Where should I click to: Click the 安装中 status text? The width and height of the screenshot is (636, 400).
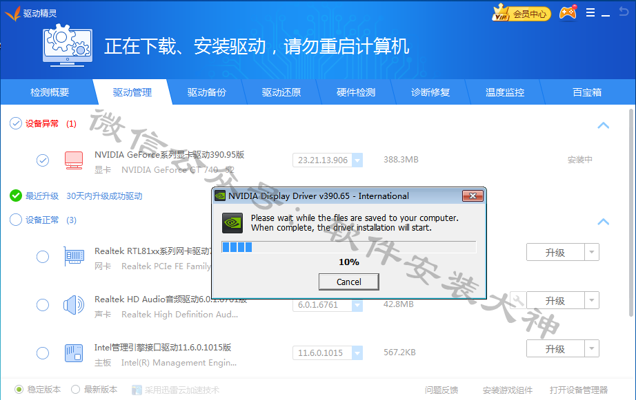coord(579,160)
